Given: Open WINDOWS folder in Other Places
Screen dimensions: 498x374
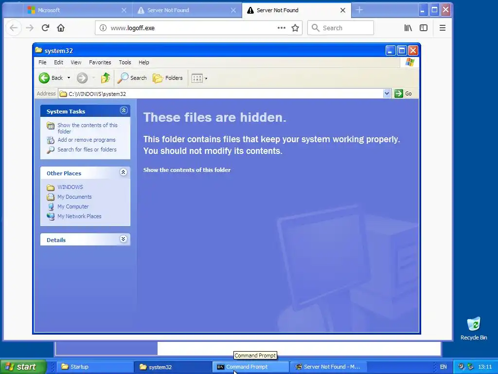Looking at the screenshot, I should point(70,187).
